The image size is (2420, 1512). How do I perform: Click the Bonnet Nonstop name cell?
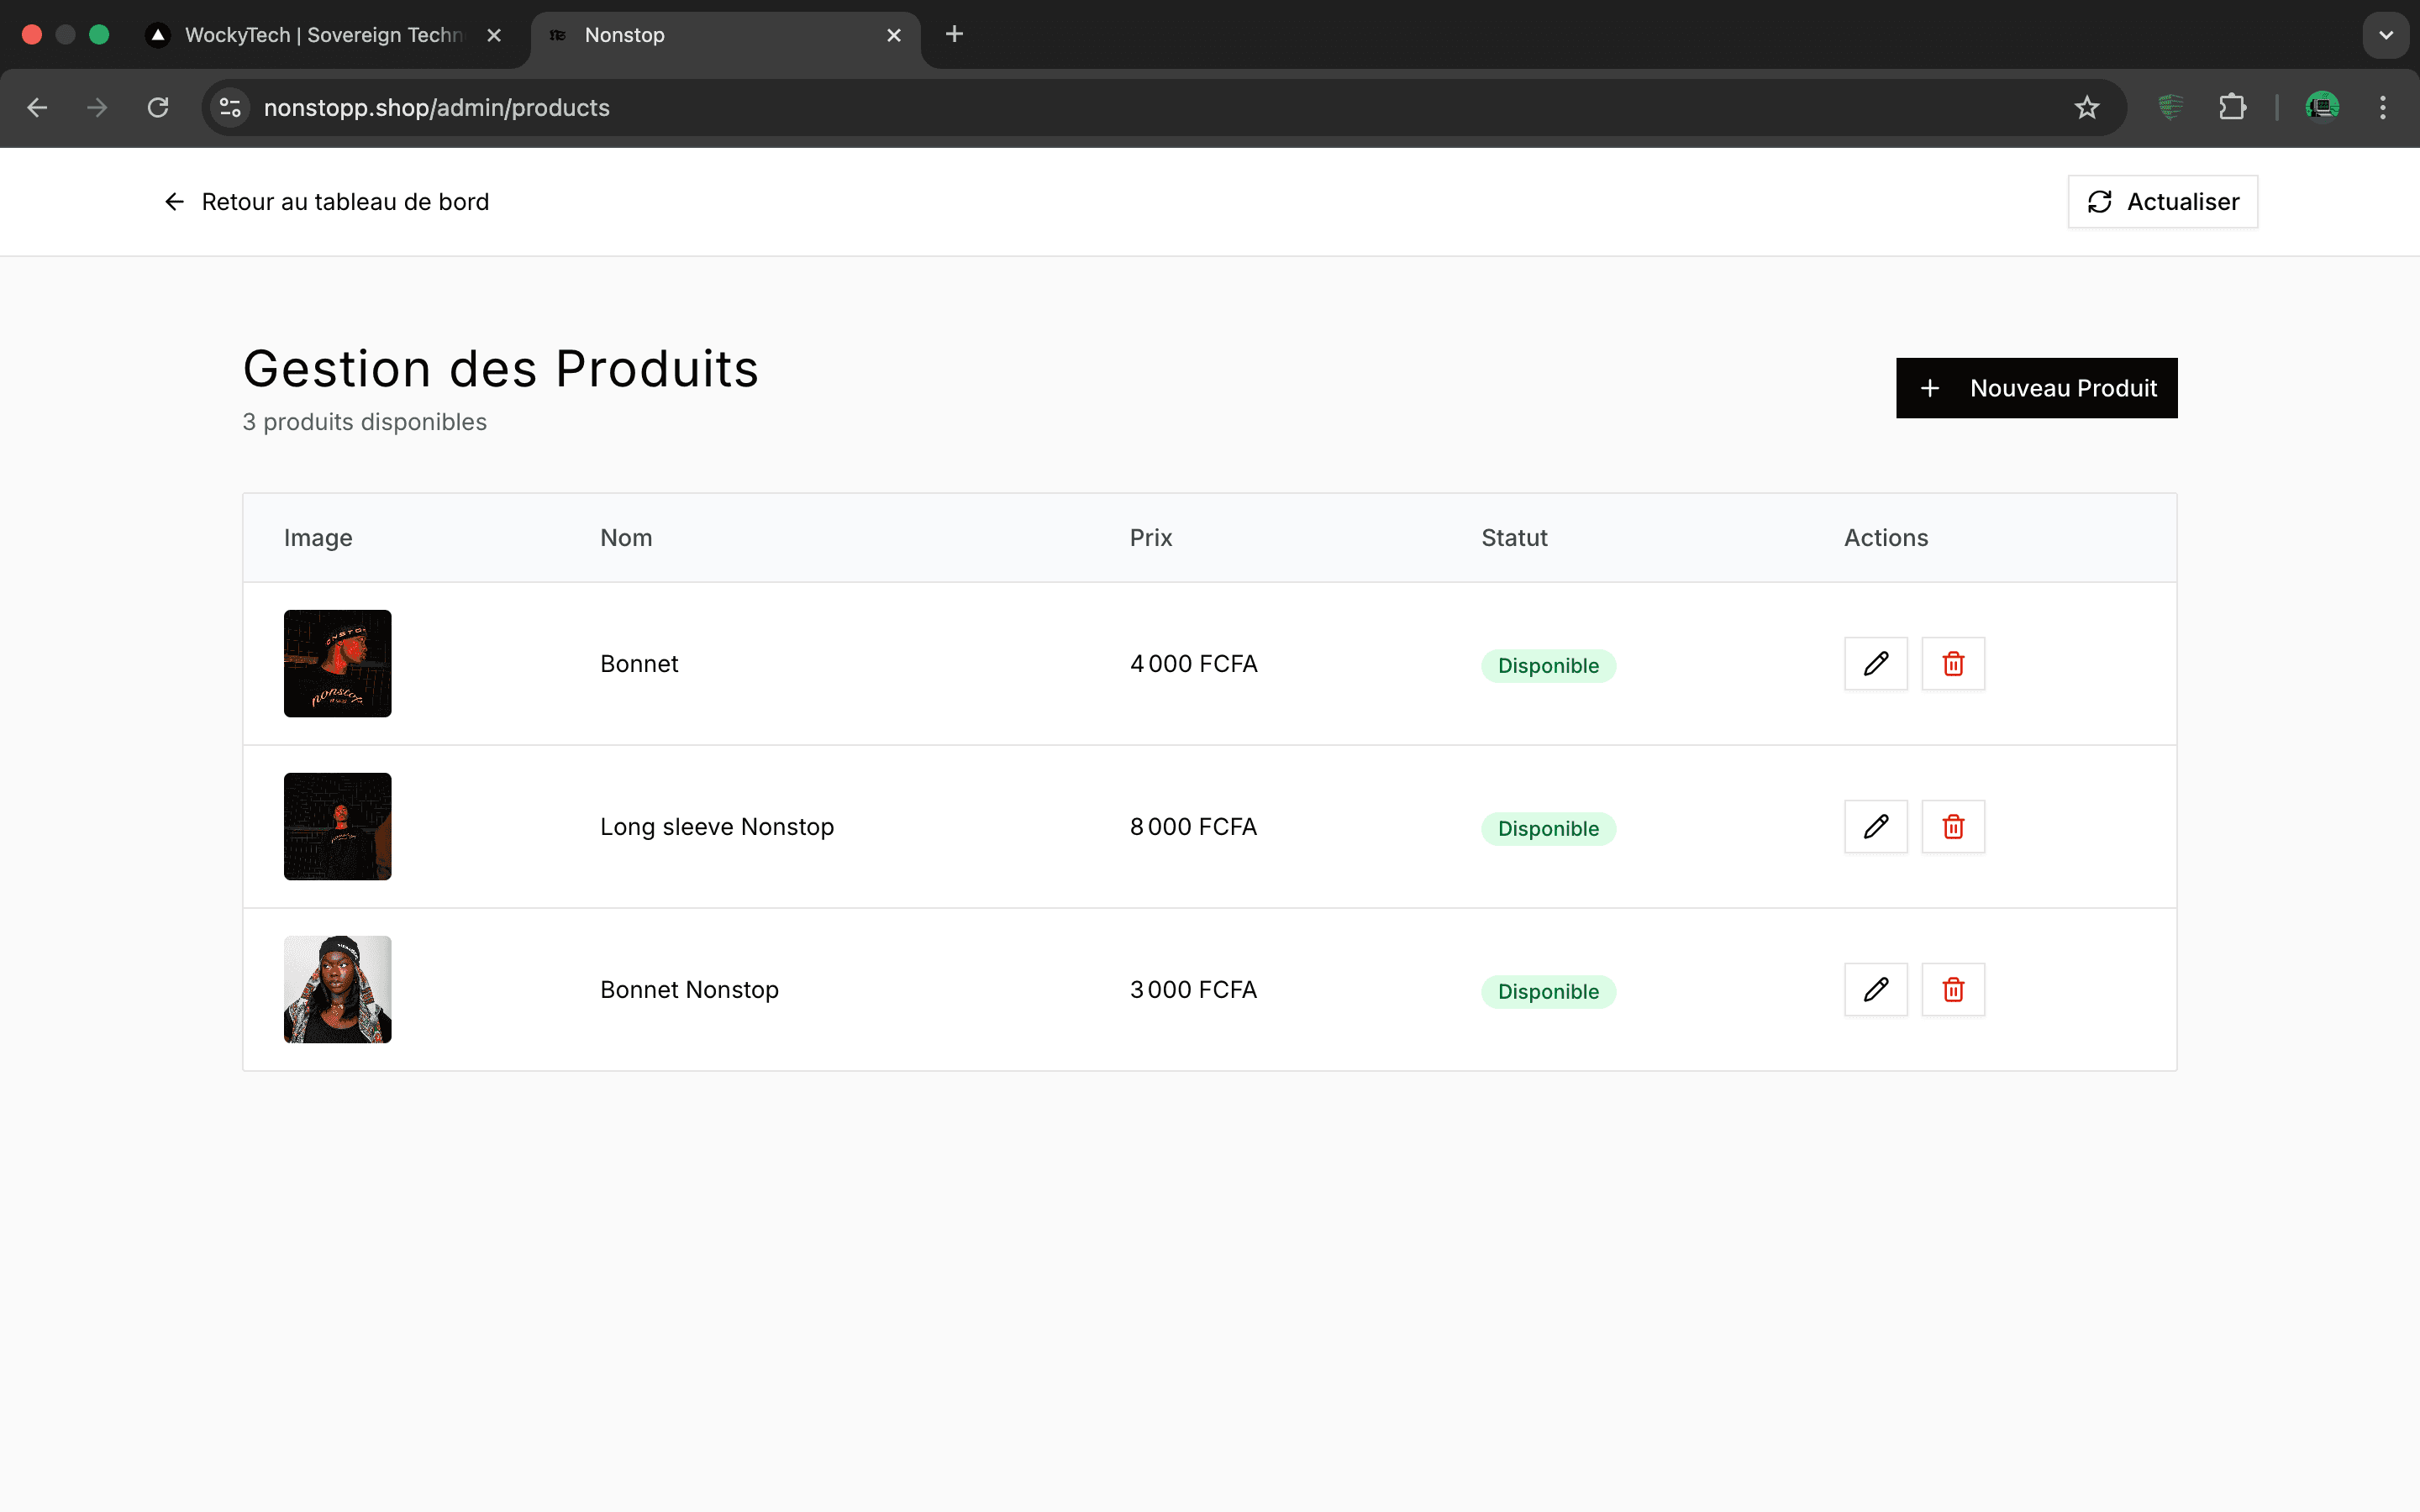[689, 990]
